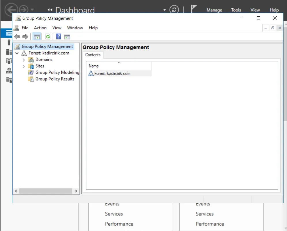Click Server Manager All Servers sidebar icon

click(x=9, y=52)
